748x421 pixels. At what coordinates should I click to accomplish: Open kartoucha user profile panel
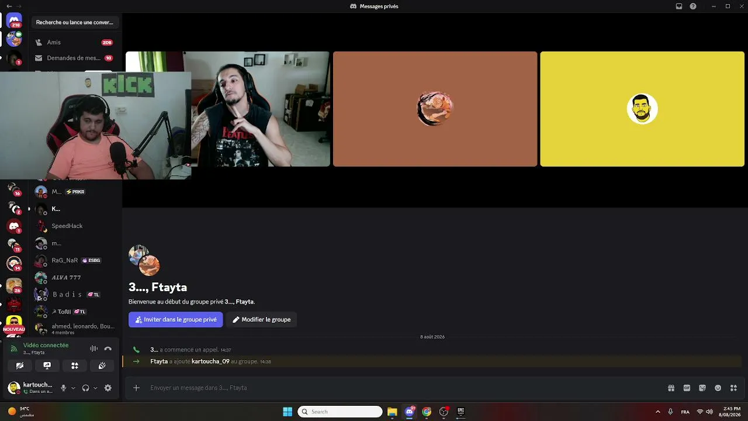pyautogui.click(x=30, y=388)
